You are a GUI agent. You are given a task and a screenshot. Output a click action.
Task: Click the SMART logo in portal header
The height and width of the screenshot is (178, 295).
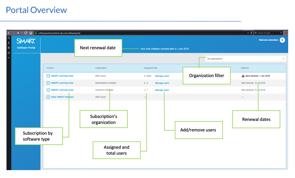pos(26,41)
